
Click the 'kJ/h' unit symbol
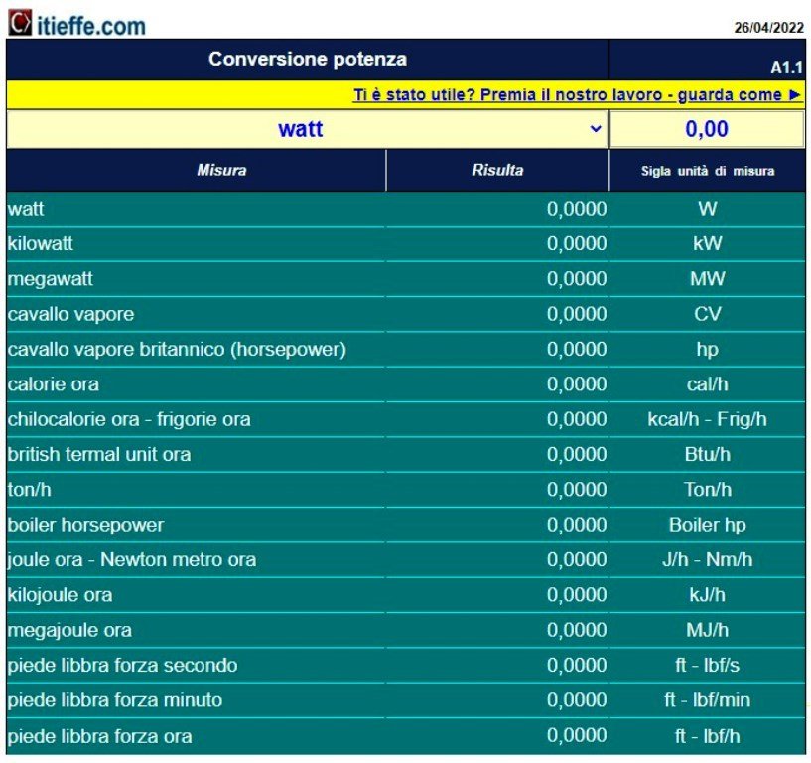click(708, 595)
